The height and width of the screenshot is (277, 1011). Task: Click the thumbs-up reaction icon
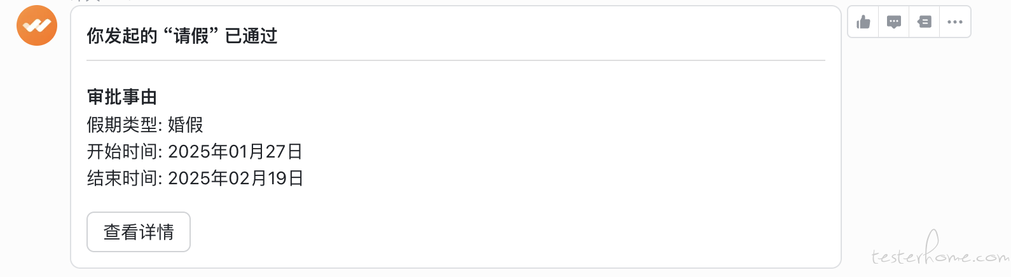(x=863, y=22)
